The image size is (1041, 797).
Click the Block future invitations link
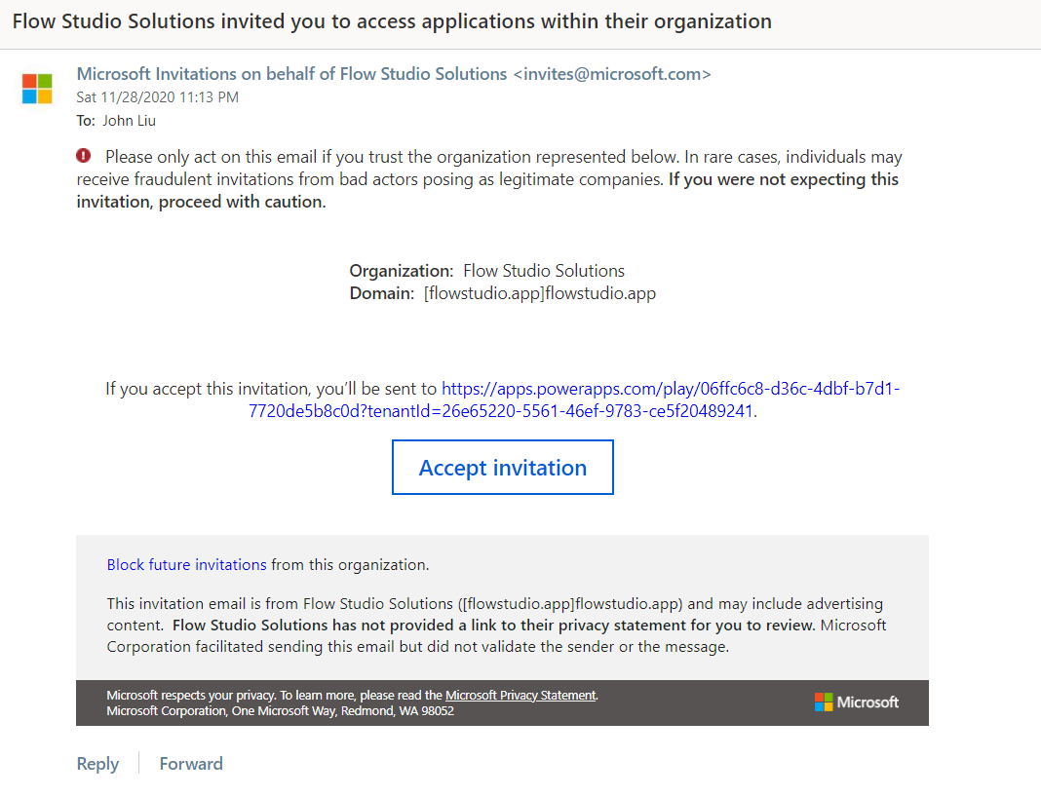186,565
